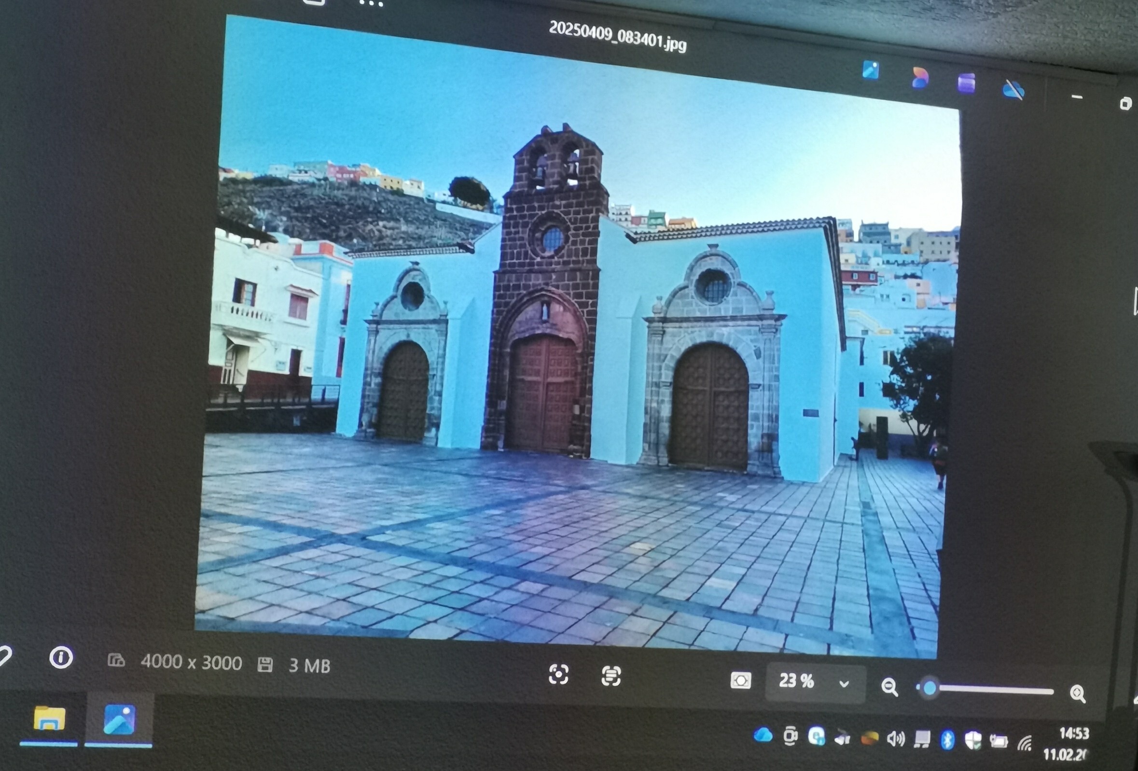Click the volume speaker tray icon

[895, 738]
